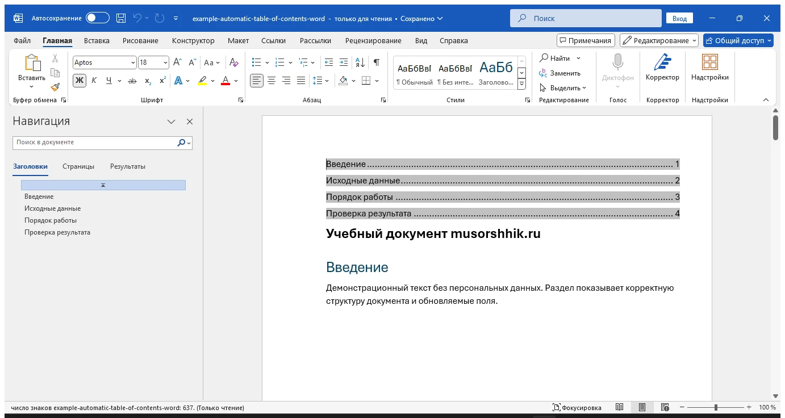Click the Поиск search field
The image size is (785, 418).
point(586,18)
